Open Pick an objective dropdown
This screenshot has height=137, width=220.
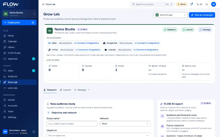tap(99, 135)
